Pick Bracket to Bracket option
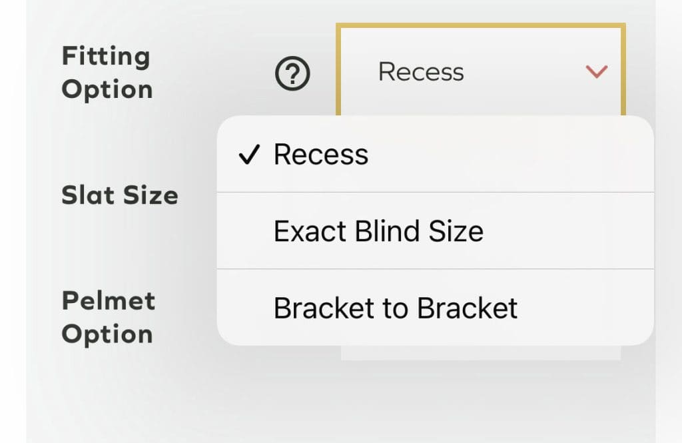 coord(396,308)
